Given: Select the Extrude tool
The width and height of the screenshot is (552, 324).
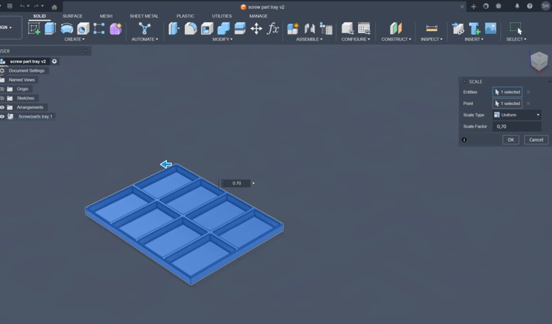Looking at the screenshot, I should [50, 28].
